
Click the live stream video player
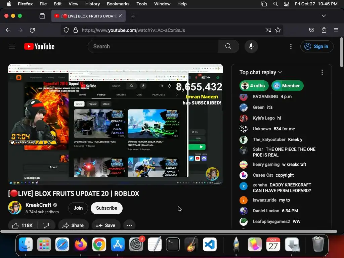(x=116, y=124)
